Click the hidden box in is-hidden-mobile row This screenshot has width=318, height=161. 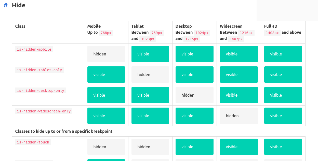(x=106, y=54)
